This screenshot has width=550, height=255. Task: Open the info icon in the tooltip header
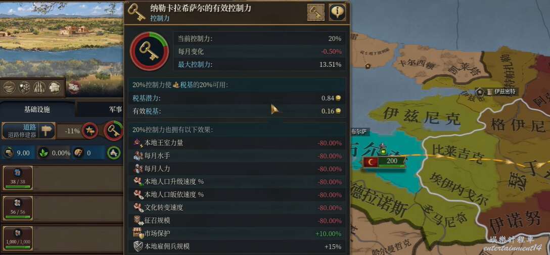pos(337,13)
